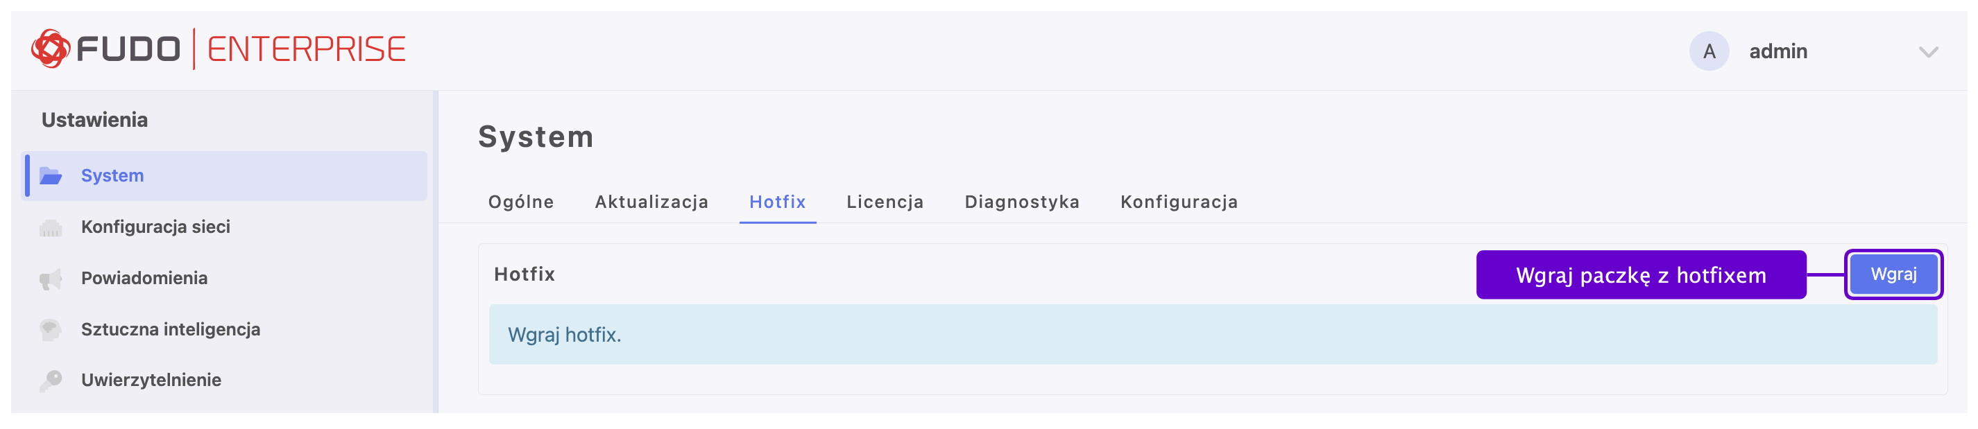Click the Fudo red swirl logo icon
This screenshot has height=429, width=1978.
[51, 49]
